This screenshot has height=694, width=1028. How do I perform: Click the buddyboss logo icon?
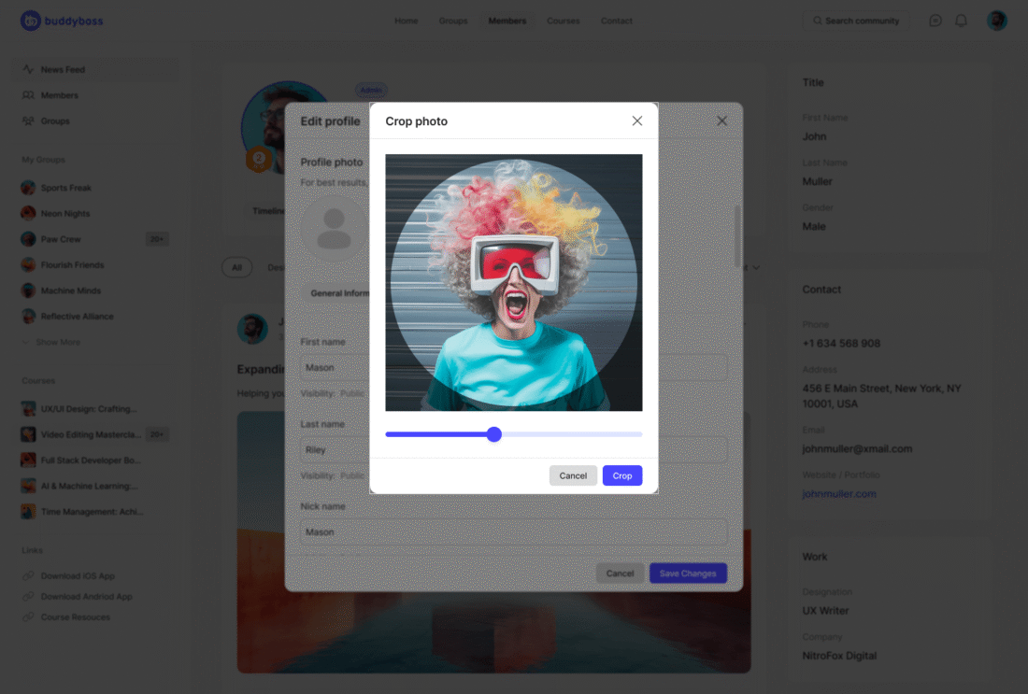point(31,21)
